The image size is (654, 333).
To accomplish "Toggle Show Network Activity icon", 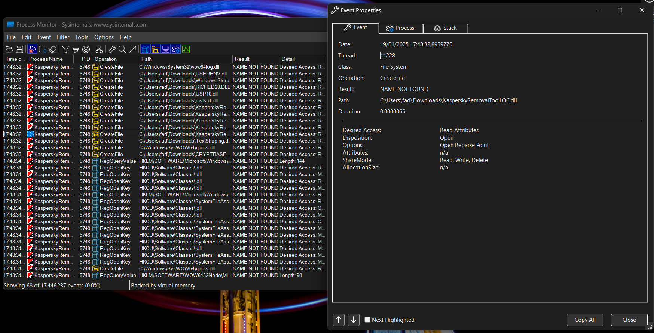I will pyautogui.click(x=166, y=49).
